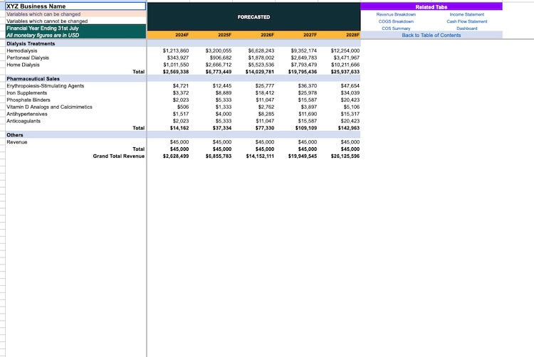Select the Home Dialysis row label
The width and height of the screenshot is (534, 357).
coord(23,65)
